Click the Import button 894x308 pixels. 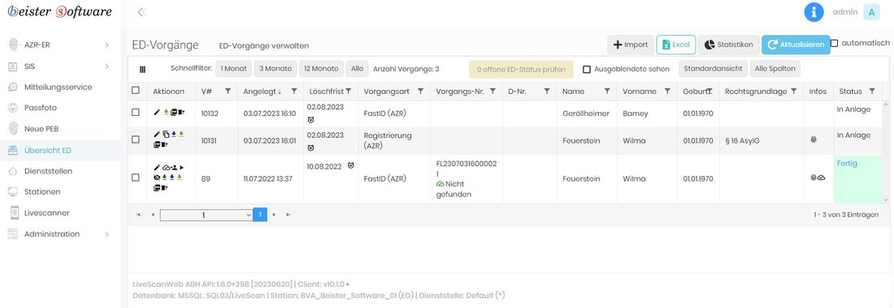631,45
